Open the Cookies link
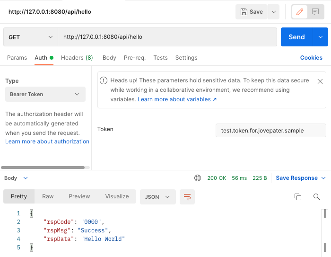Screen dimensions: 331x257 pos(311,58)
